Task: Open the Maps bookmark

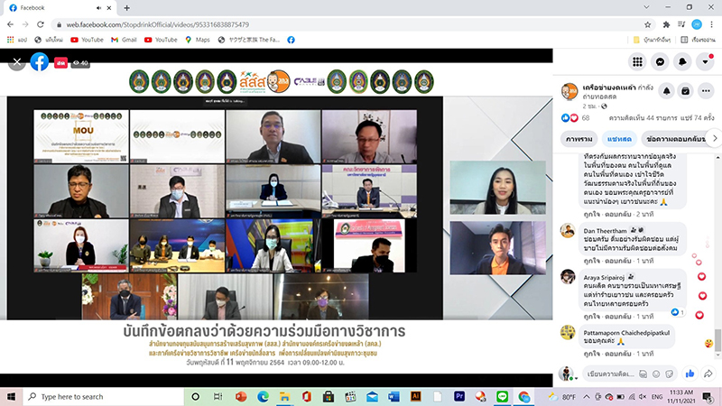Action: (198, 40)
